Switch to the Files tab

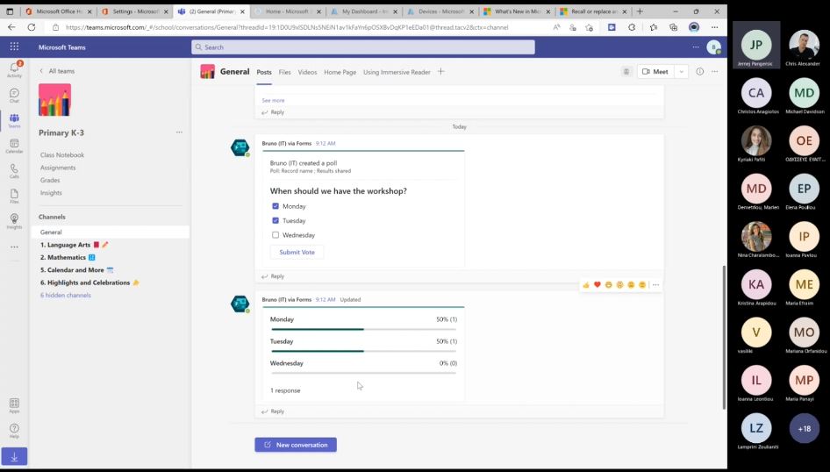click(x=284, y=72)
